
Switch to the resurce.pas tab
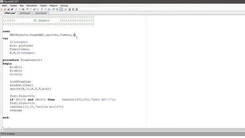pyautogui.click(x=41, y=13)
